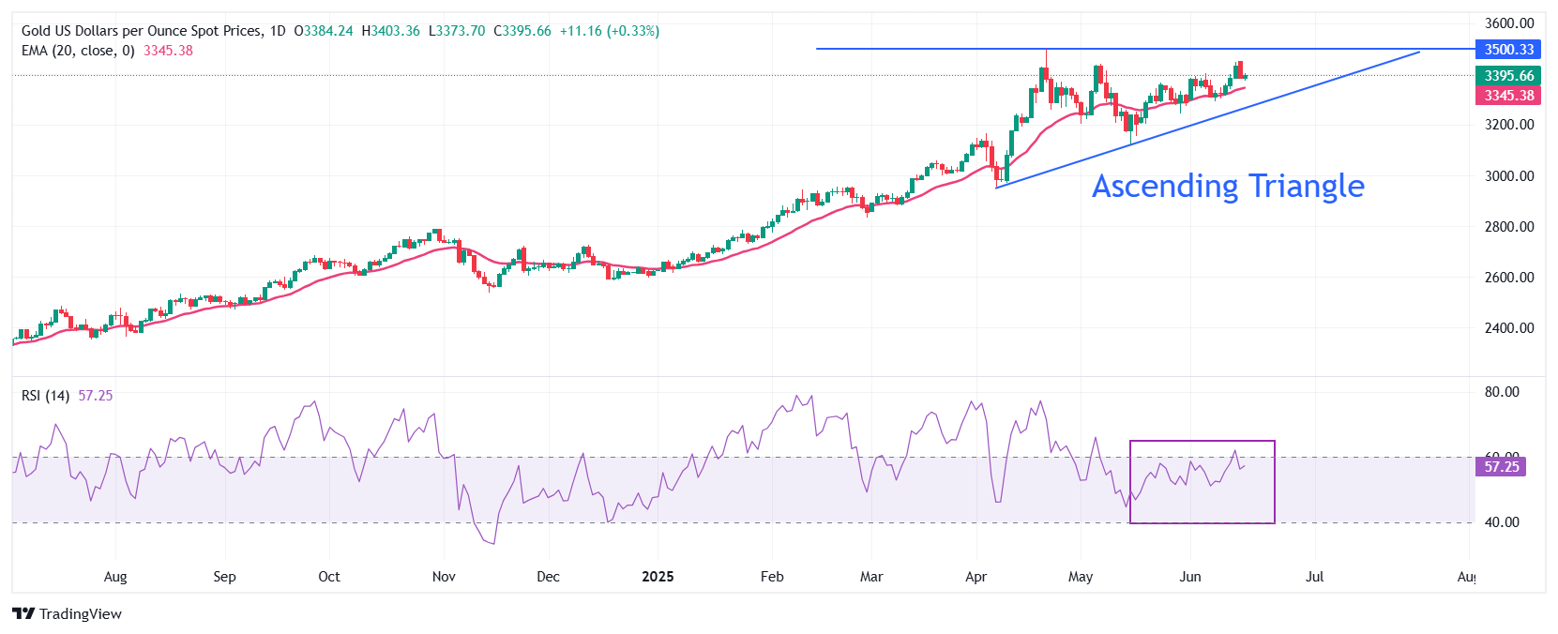1558x634 pixels.
Task: Click the TradingView logo icon
Action: point(23,613)
